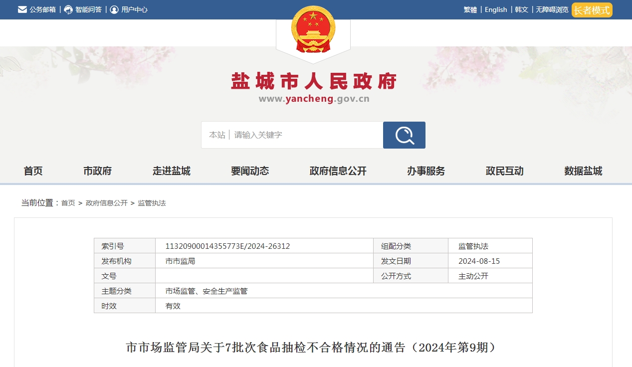Click the 盐城市人民政府 site title
This screenshot has height=367, width=632.
314,81
